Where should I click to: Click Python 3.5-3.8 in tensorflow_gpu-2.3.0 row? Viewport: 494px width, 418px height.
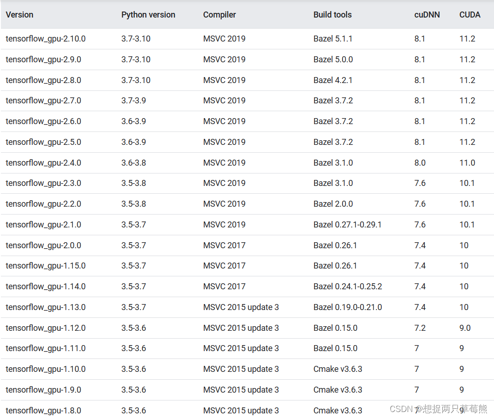[x=133, y=183]
